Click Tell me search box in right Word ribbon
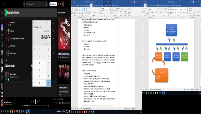The height and width of the screenshot is (114, 201). click(178, 5)
